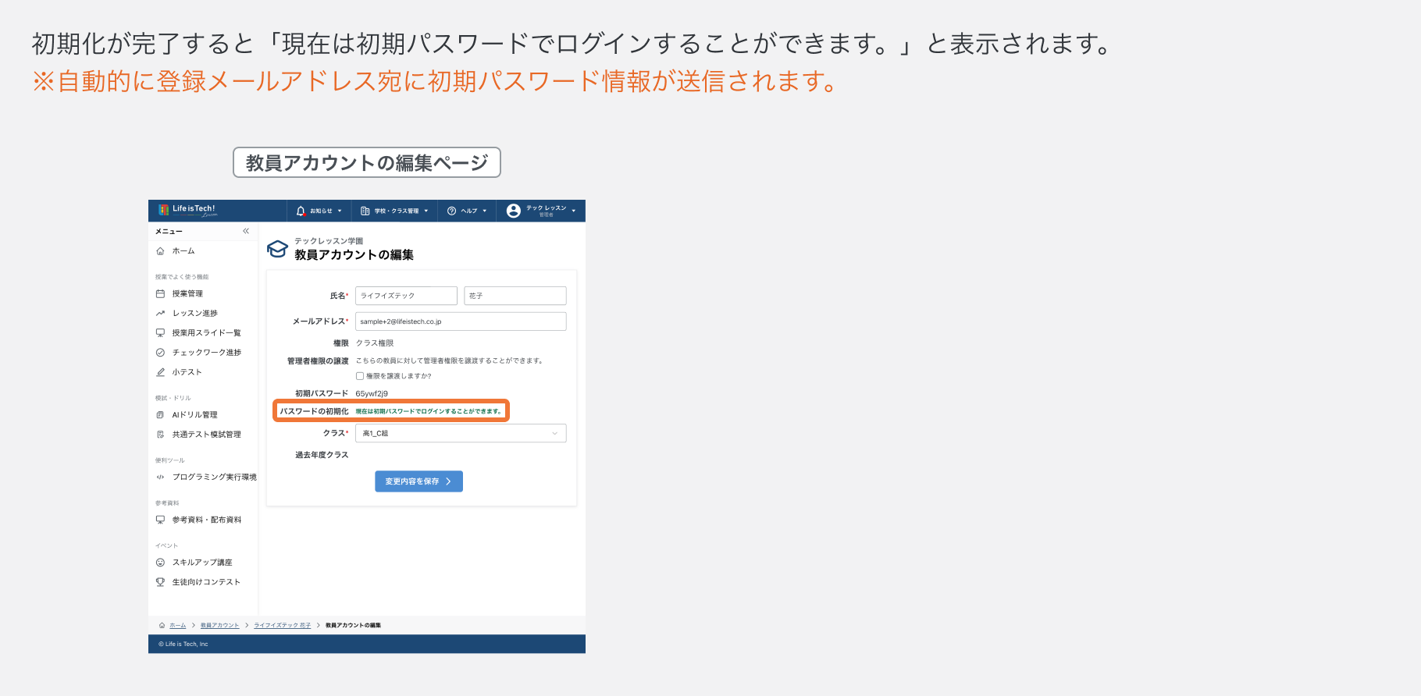Click the © Life is Tech, Inc footer text

click(x=183, y=645)
